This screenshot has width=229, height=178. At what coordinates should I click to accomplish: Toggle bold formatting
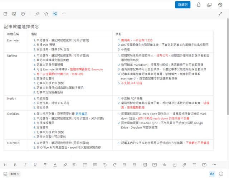[15, 165]
